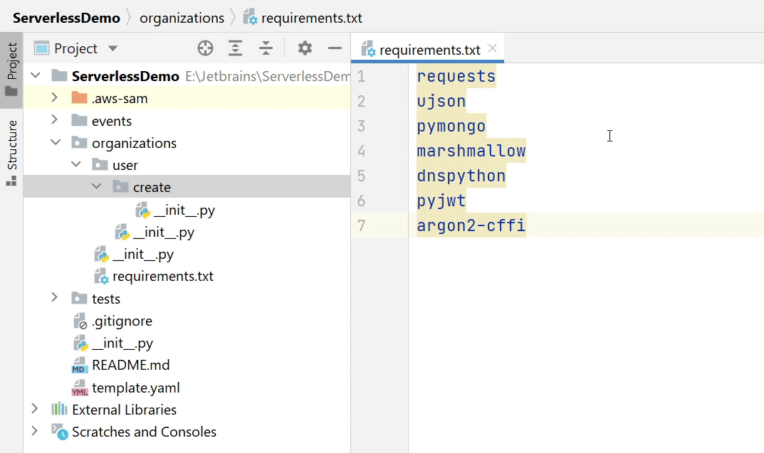Click the Collapse All icon in Project toolbar
The width and height of the screenshot is (764, 453).
[x=266, y=48]
